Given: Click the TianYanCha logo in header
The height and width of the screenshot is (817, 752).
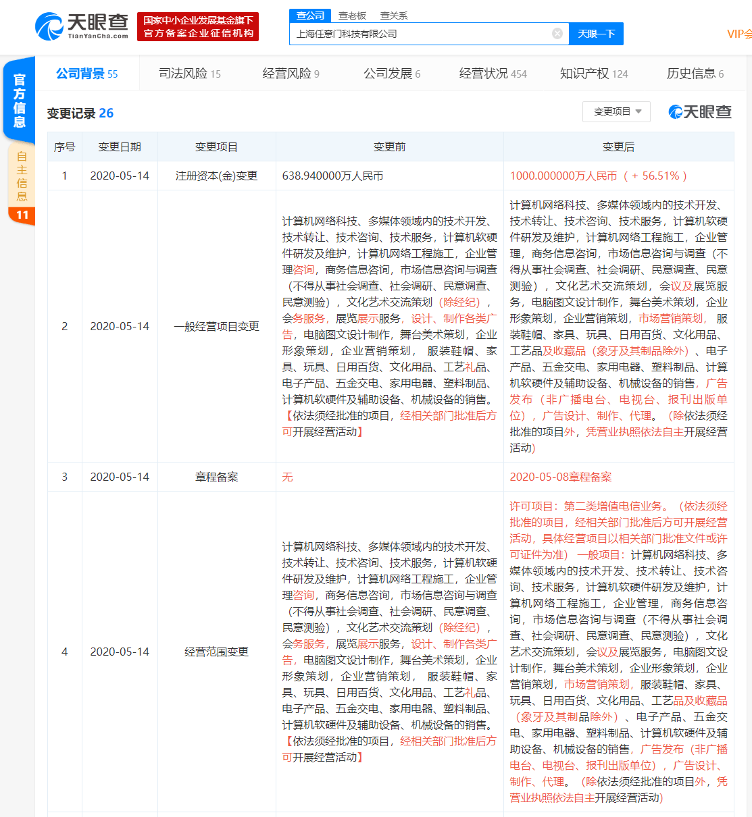Looking at the screenshot, I should pos(81,26).
